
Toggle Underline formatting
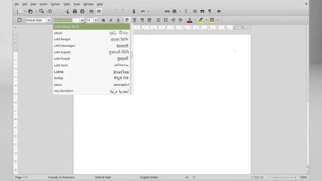(x=118, y=20)
